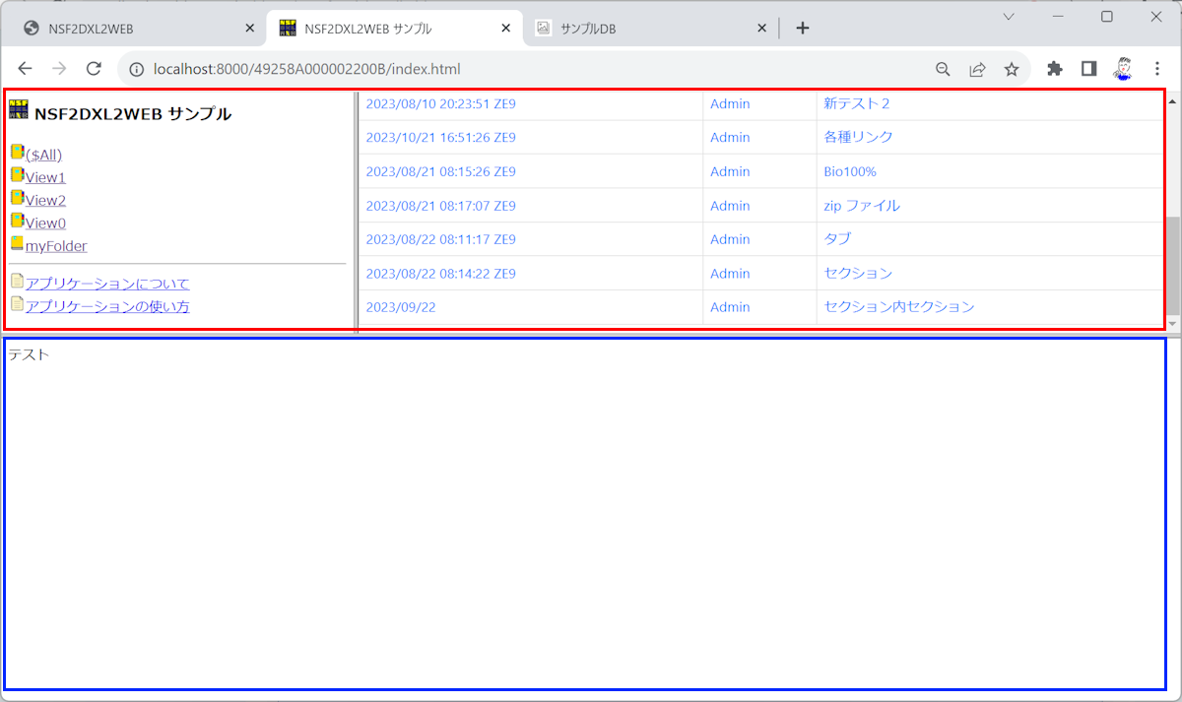Screen dimensions: 1182x702
Task: Open the Extensions puzzle icon
Action: [x=1055, y=69]
